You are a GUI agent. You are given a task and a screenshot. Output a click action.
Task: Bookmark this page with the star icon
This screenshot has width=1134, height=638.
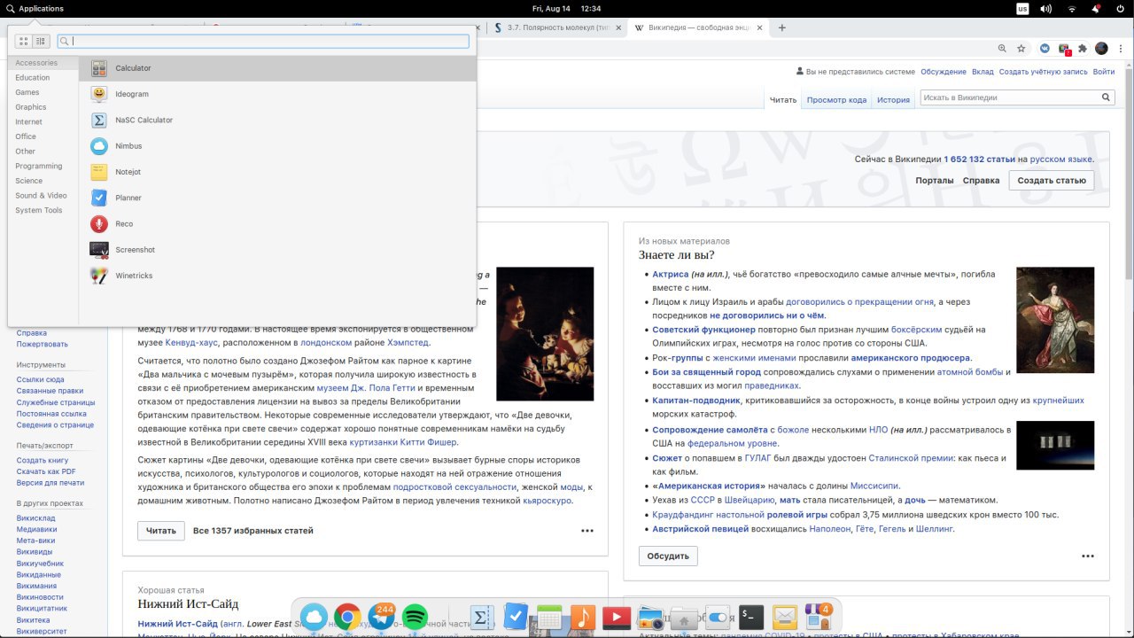point(1021,49)
